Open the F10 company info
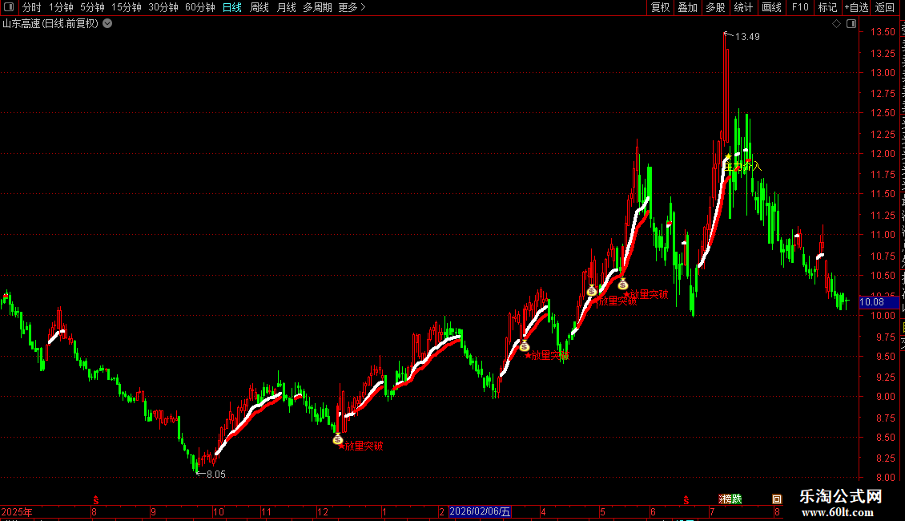The image size is (905, 521). pyautogui.click(x=800, y=7)
